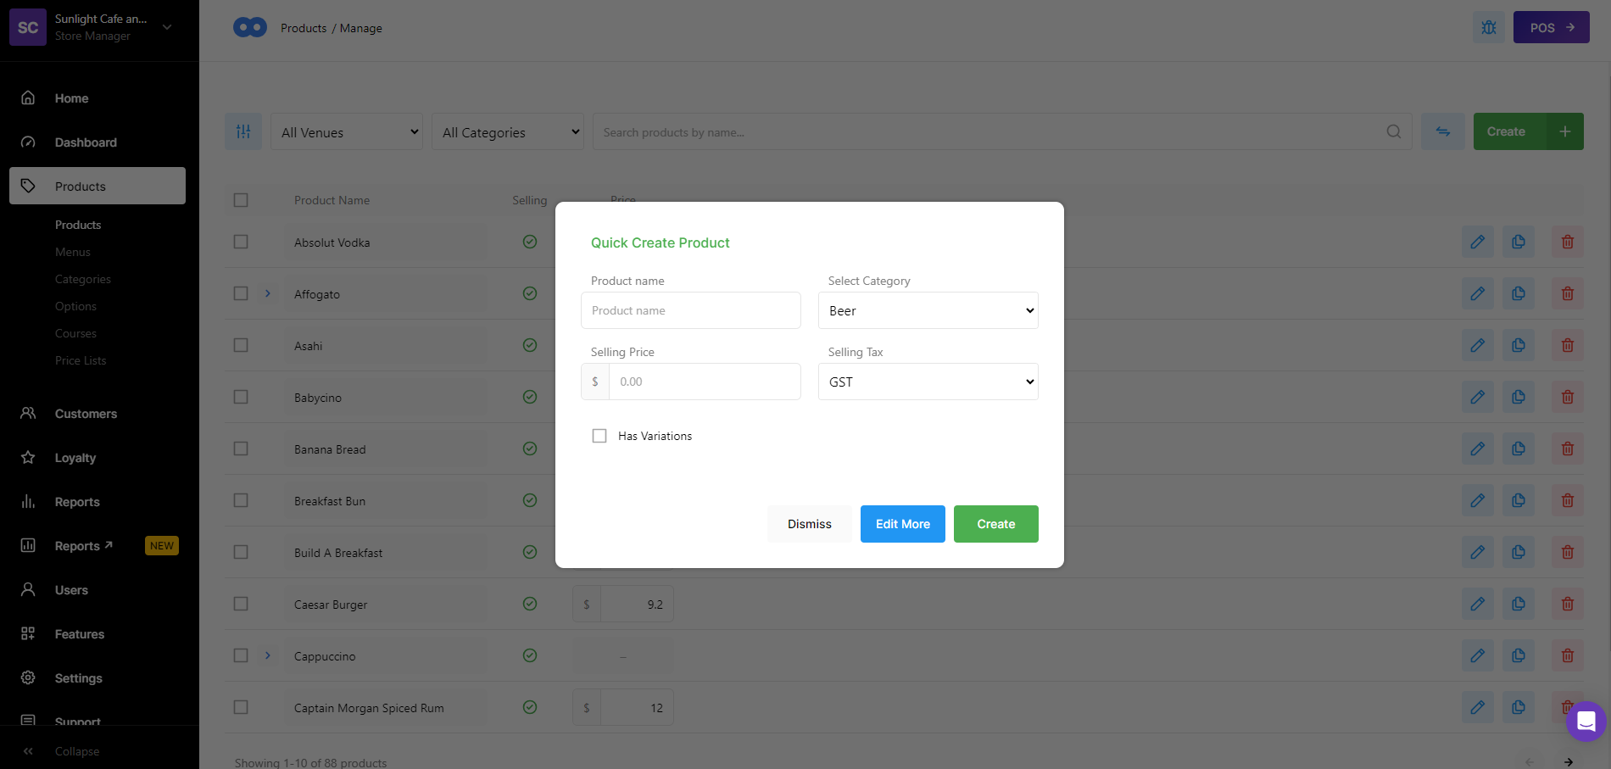
Task: Click the duplicate icon for Affogato row
Action: [x=1518, y=293]
